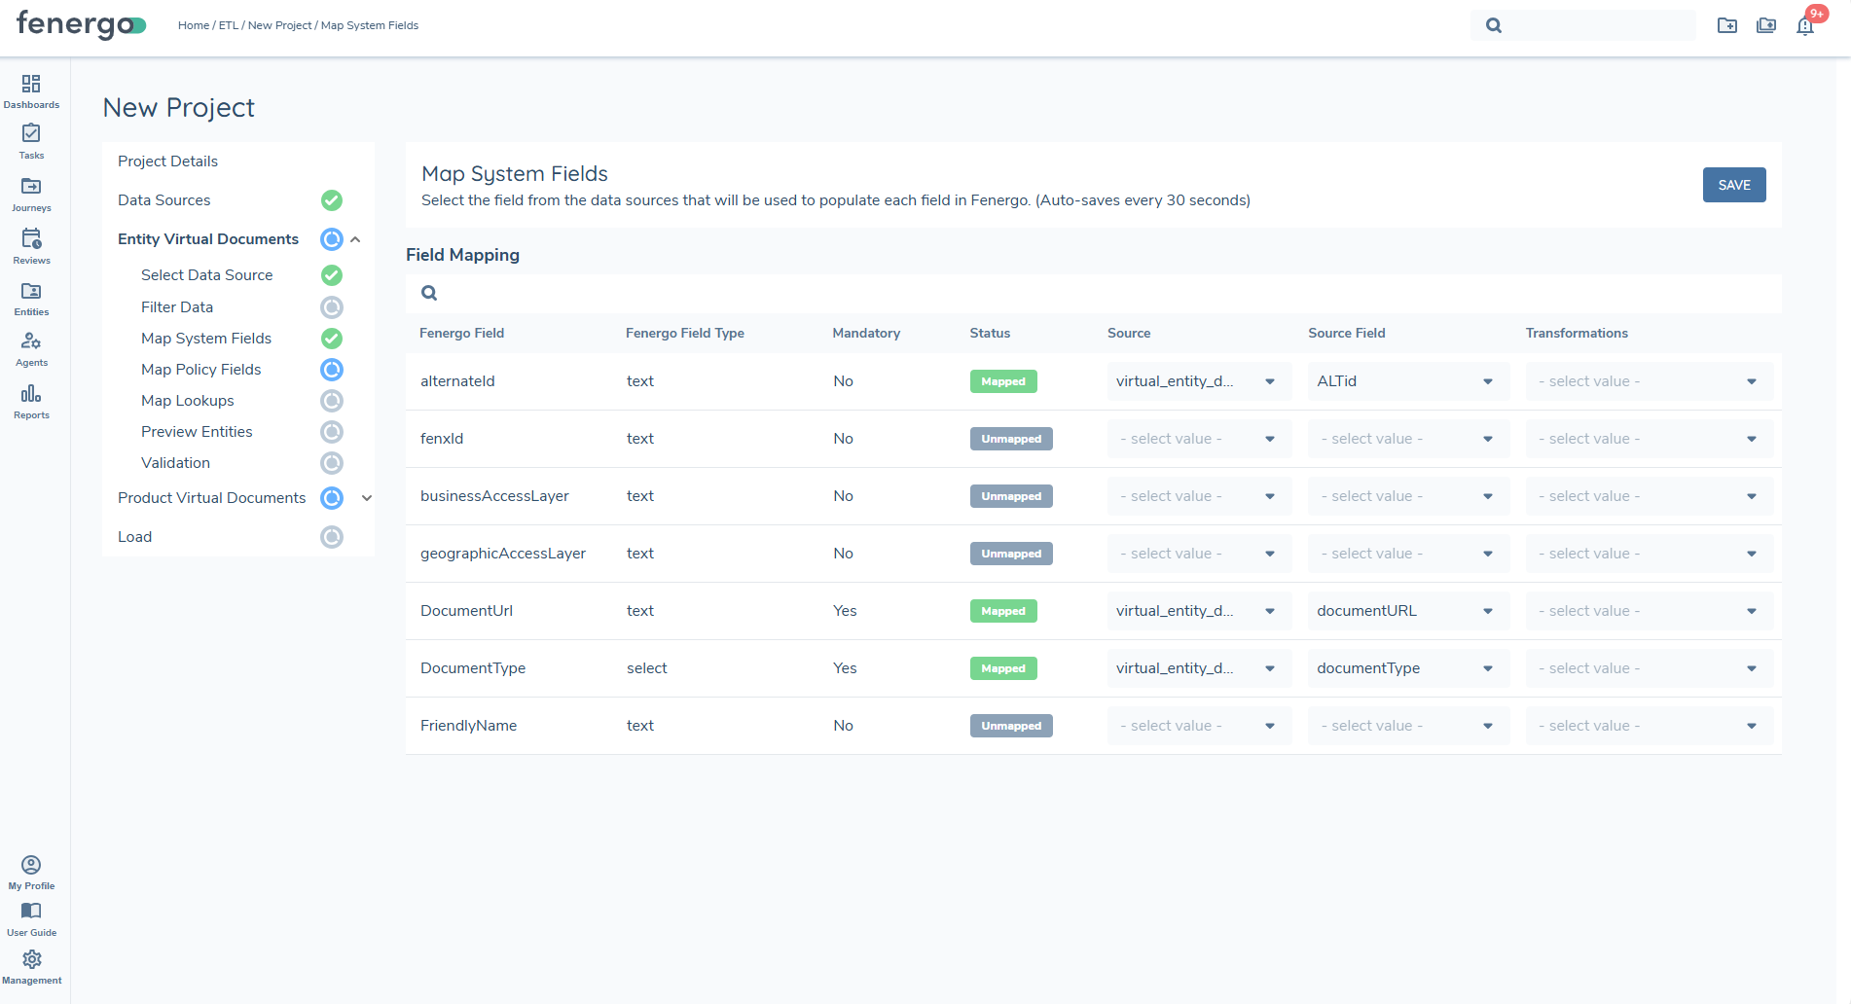Viewport: 1851px width, 1004px height.
Task: Open Source dropdown for fenxId row
Action: [1198, 439]
